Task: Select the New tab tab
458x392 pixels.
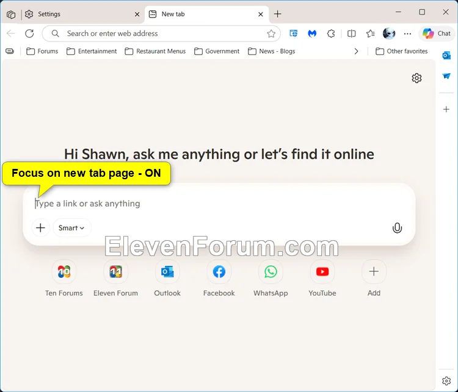Action: [x=207, y=14]
